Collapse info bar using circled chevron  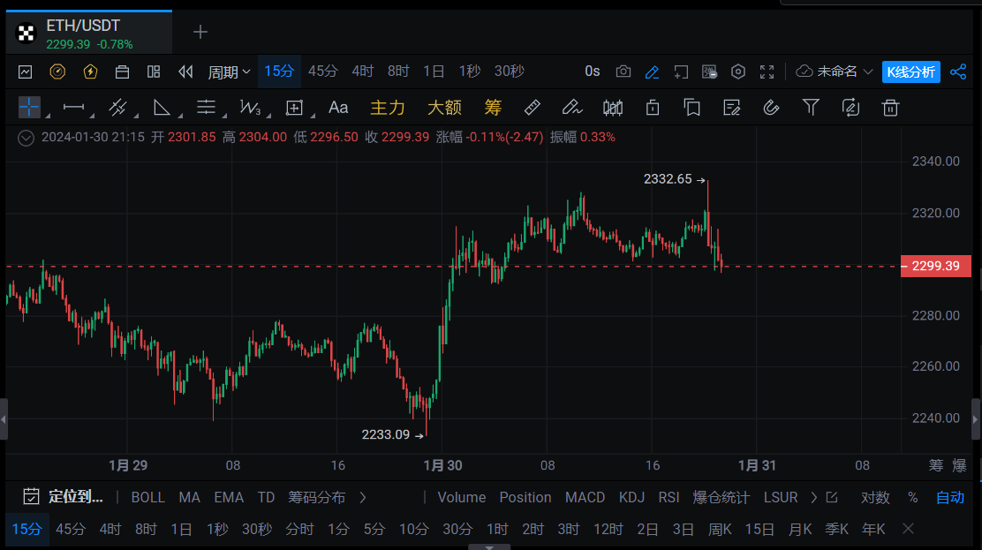[x=26, y=138]
